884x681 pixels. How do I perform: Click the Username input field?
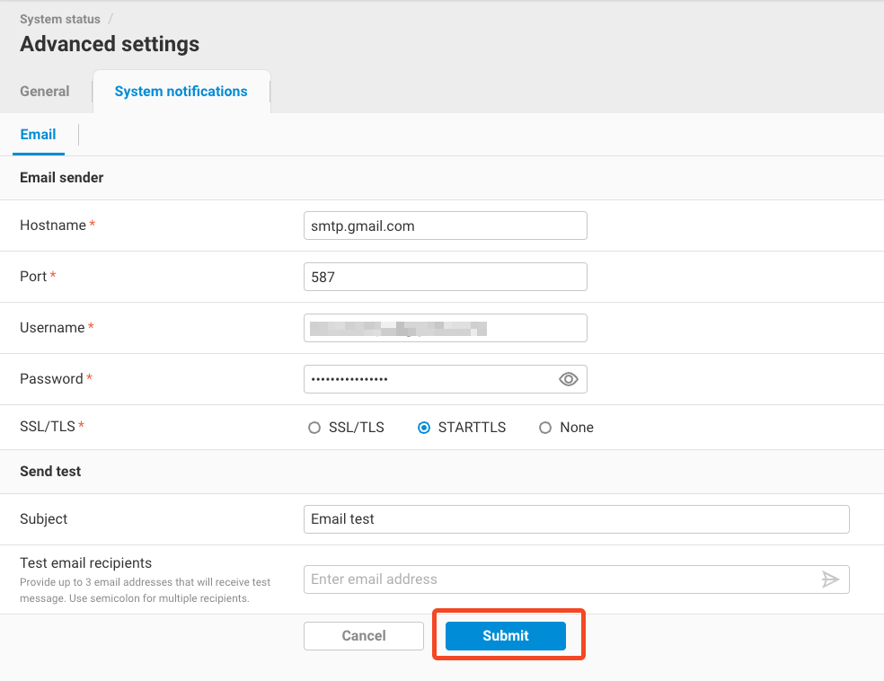pos(445,328)
